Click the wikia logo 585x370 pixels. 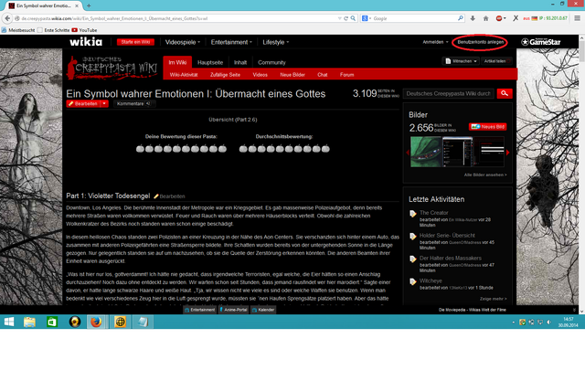(x=86, y=42)
